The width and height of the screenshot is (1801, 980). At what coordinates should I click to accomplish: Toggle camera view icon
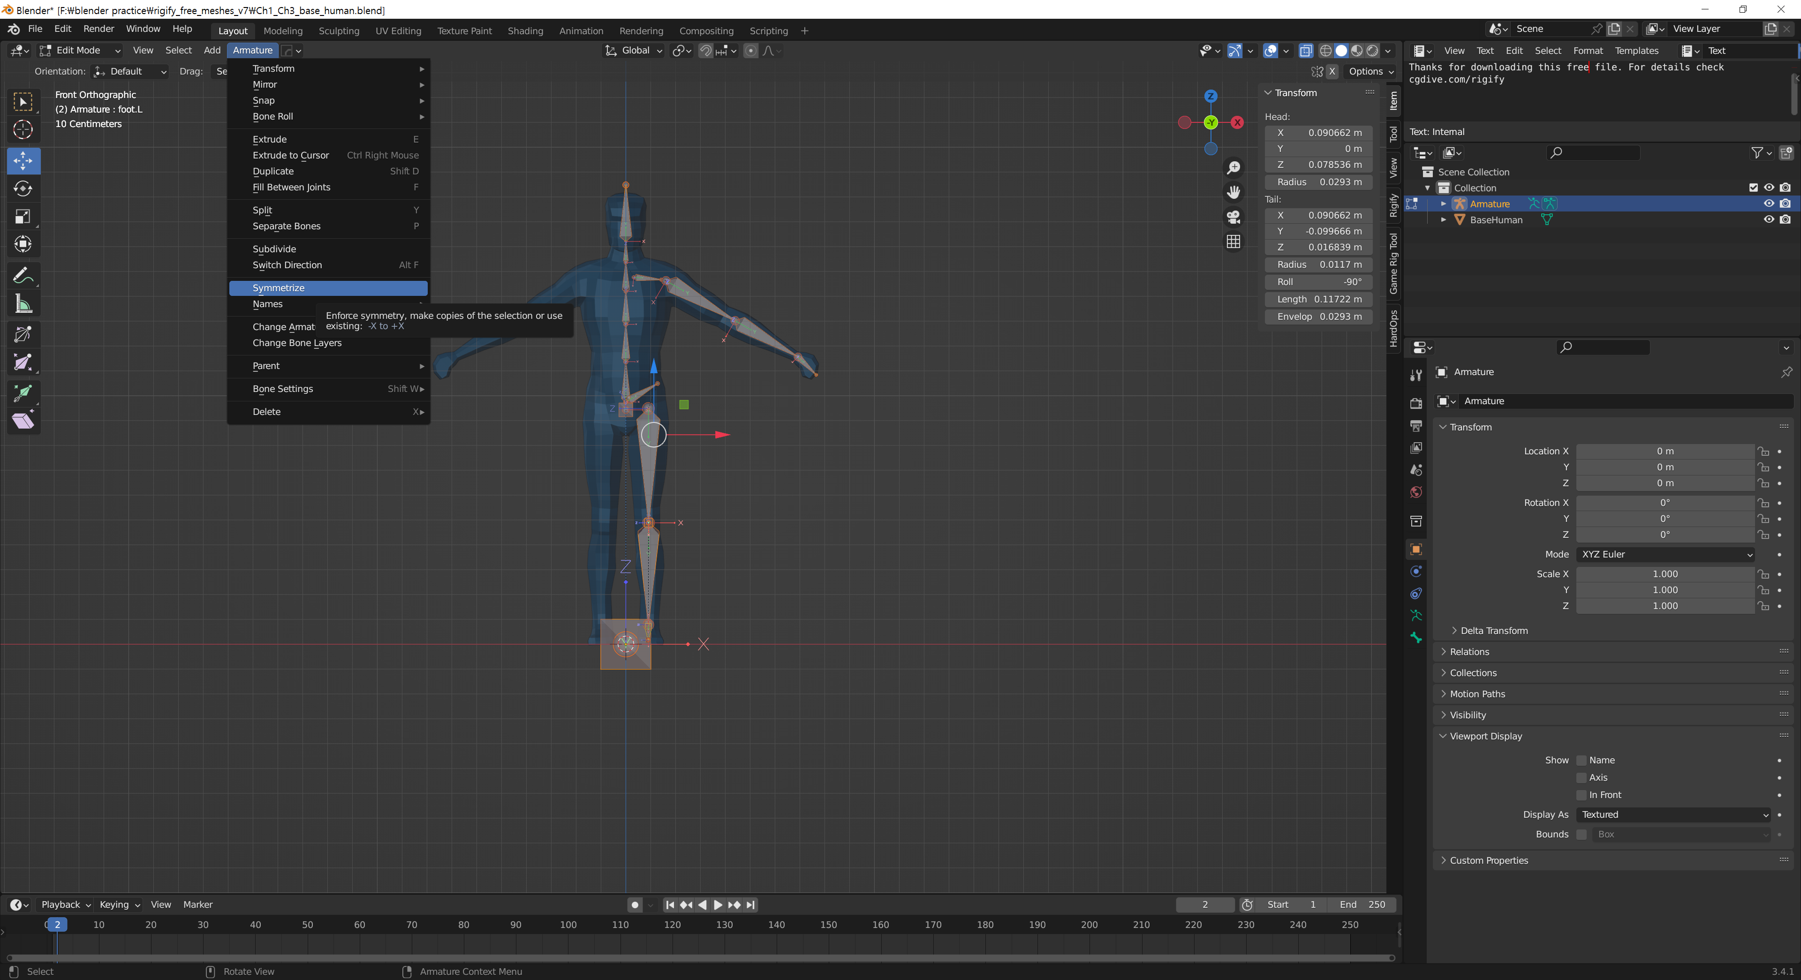click(x=1234, y=217)
